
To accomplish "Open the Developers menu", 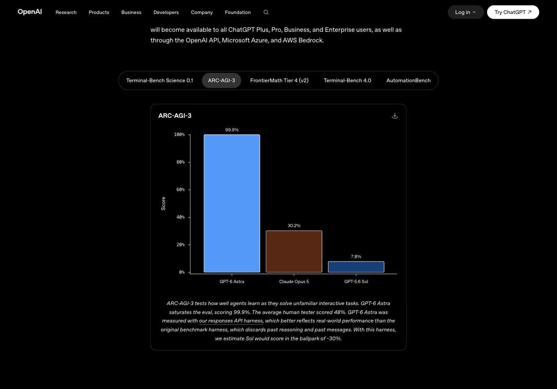I will [x=166, y=12].
